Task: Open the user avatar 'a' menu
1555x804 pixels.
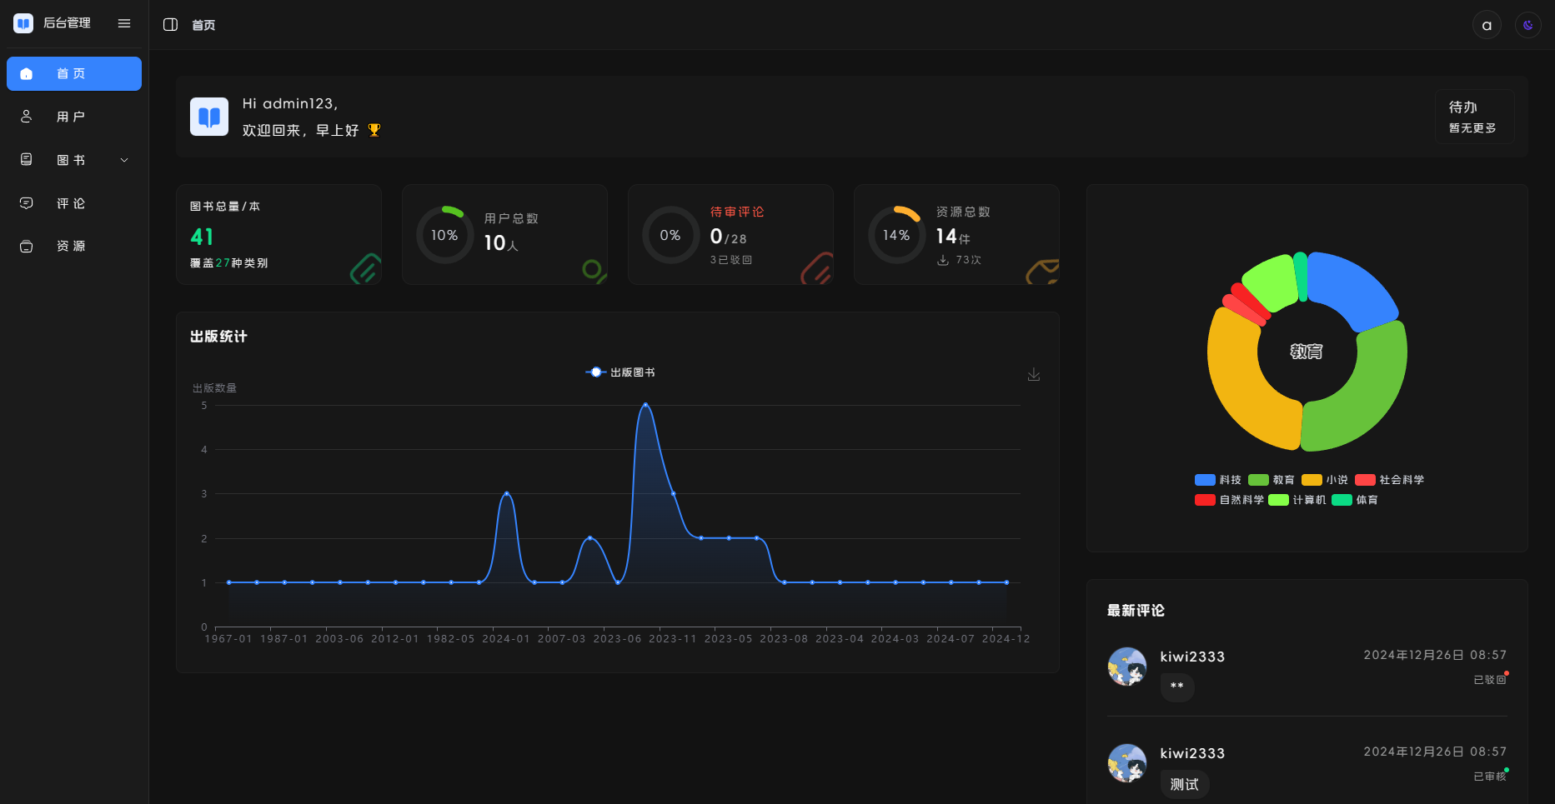Action: pyautogui.click(x=1487, y=25)
